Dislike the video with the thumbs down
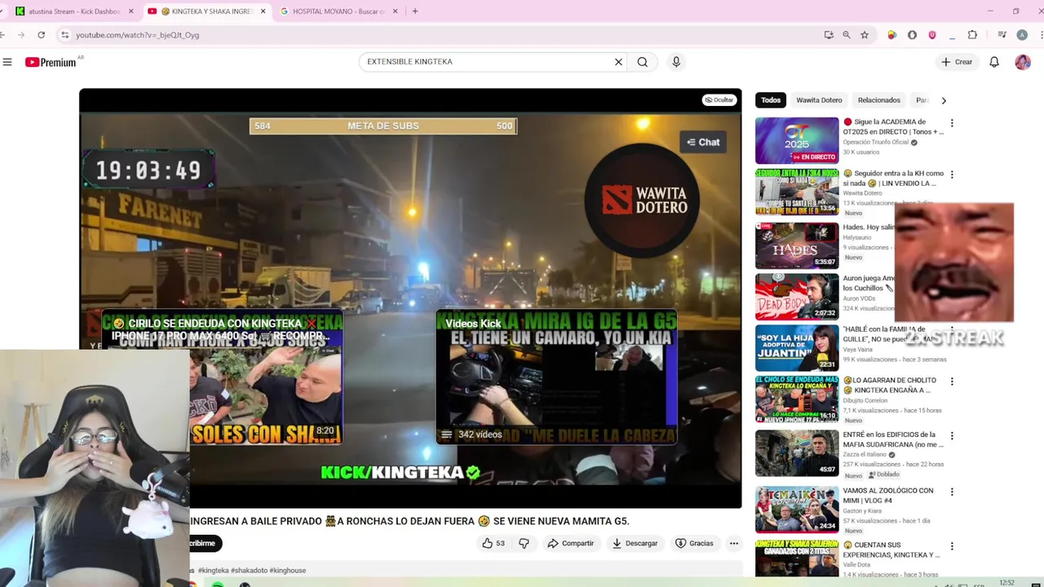 pos(524,543)
